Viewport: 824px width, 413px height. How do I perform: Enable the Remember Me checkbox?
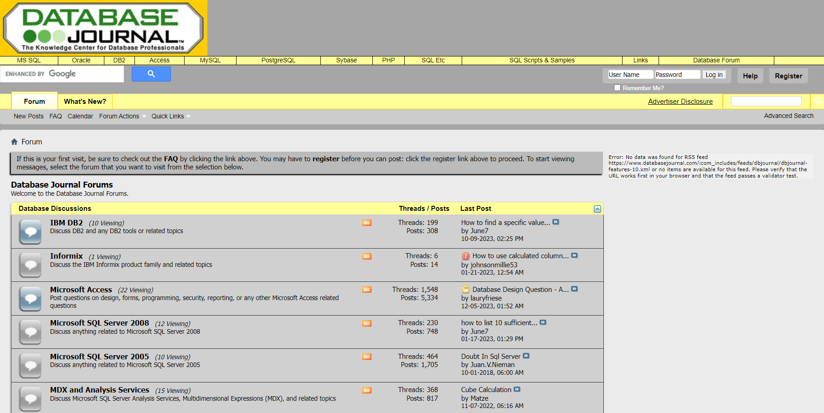(x=617, y=88)
